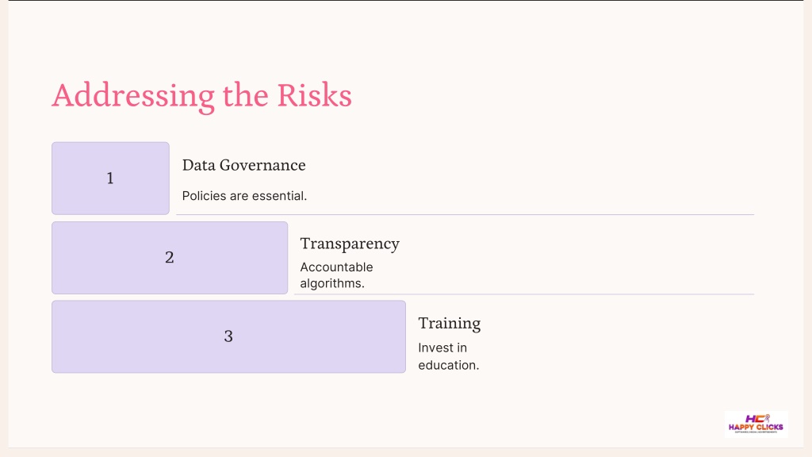The width and height of the screenshot is (812, 457).
Task: Click the Transparency heading
Action: point(350,244)
